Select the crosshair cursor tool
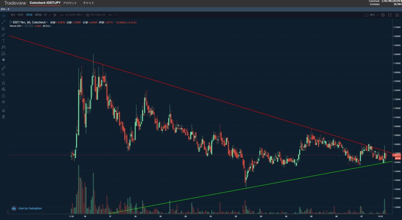402x220 pixels. click(3, 16)
